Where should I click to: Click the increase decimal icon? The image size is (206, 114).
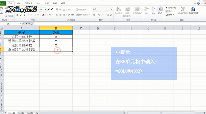108,15
